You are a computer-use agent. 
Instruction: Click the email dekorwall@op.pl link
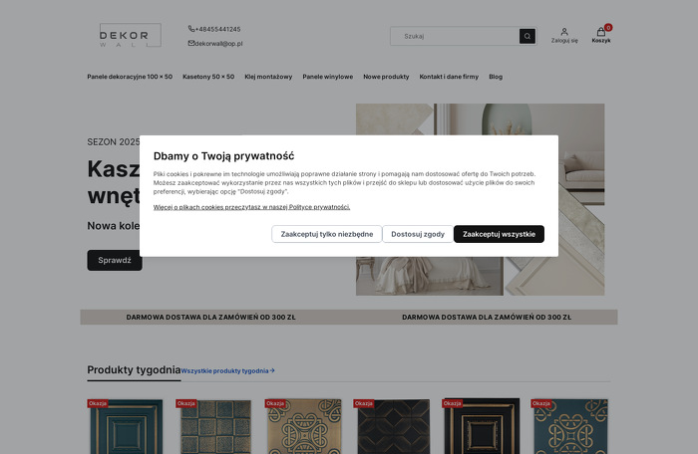pos(218,44)
